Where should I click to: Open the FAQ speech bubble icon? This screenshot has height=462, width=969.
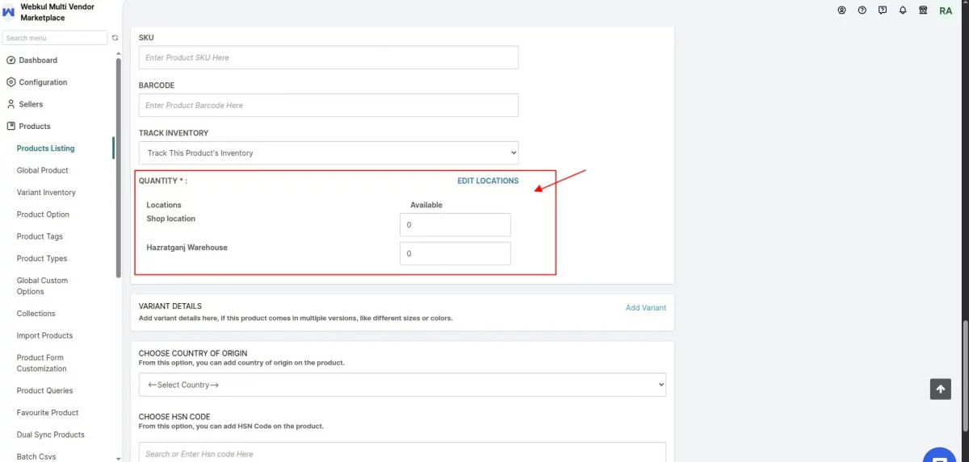click(x=883, y=10)
